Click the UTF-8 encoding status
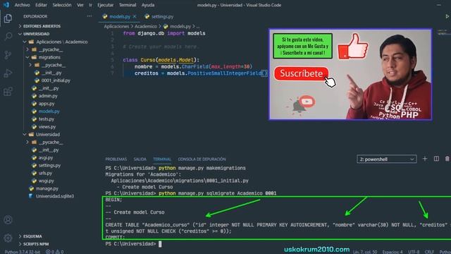Screen dimensions: 451x254 [414, 252]
